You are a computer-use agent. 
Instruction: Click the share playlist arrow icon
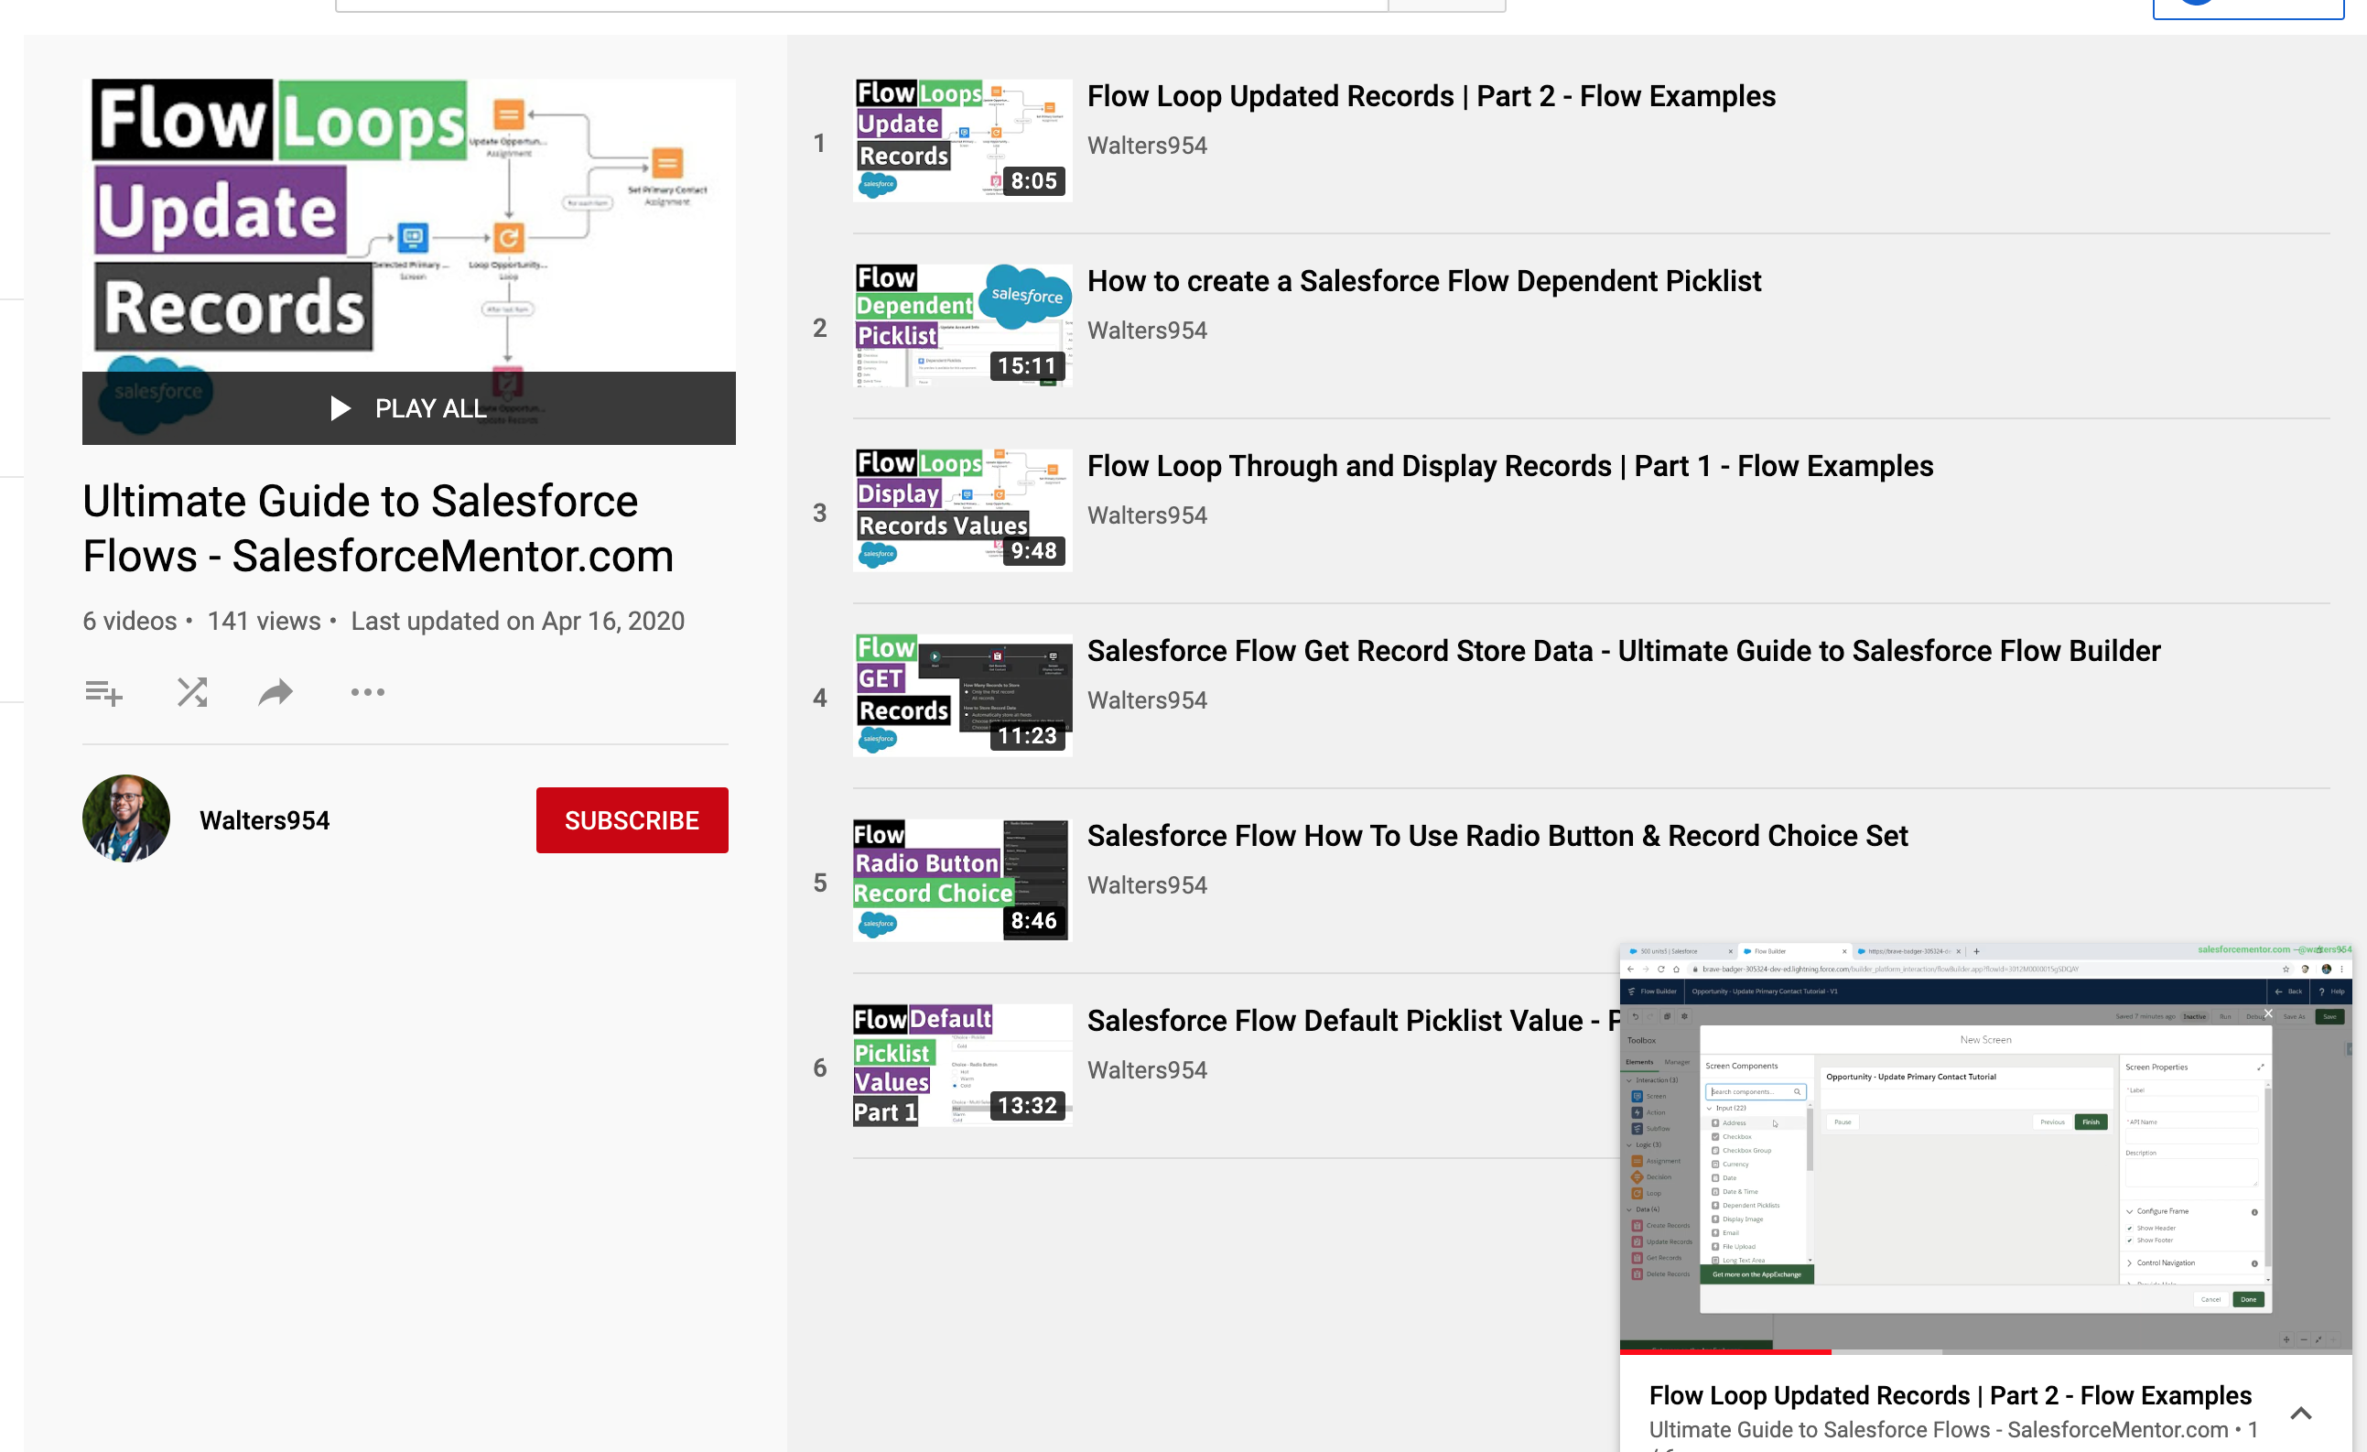coord(276,692)
